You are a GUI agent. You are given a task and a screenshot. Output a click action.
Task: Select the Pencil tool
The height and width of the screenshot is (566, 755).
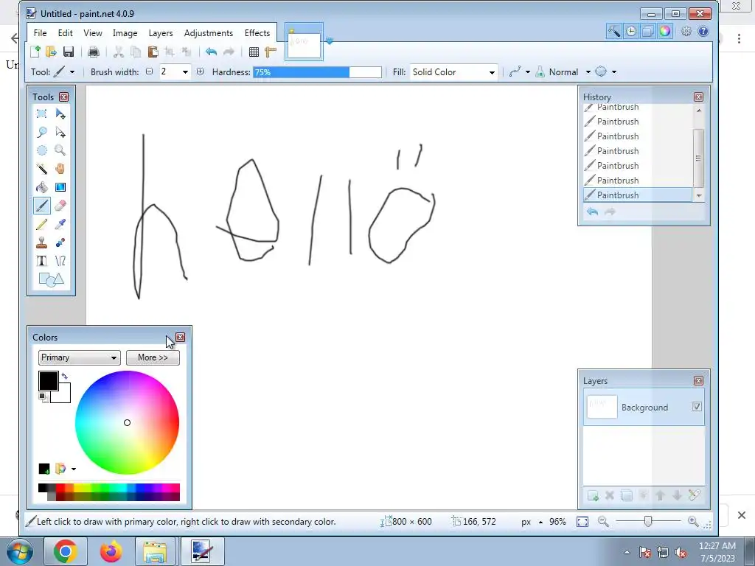tap(42, 224)
